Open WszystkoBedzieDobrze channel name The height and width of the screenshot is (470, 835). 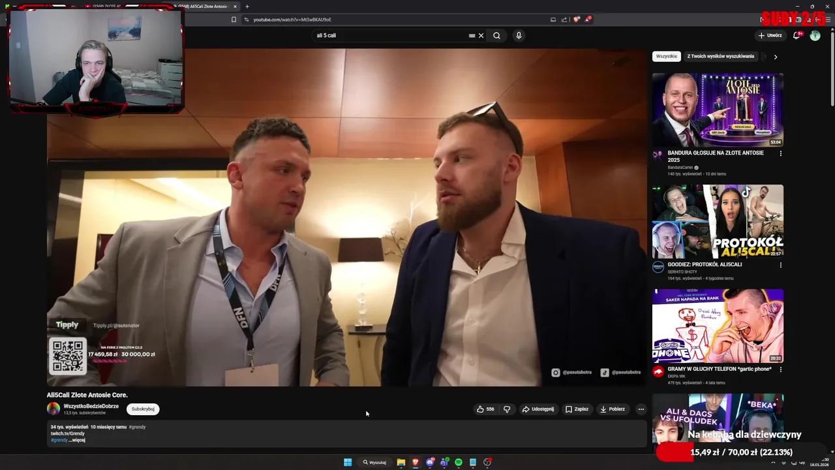[91, 406]
